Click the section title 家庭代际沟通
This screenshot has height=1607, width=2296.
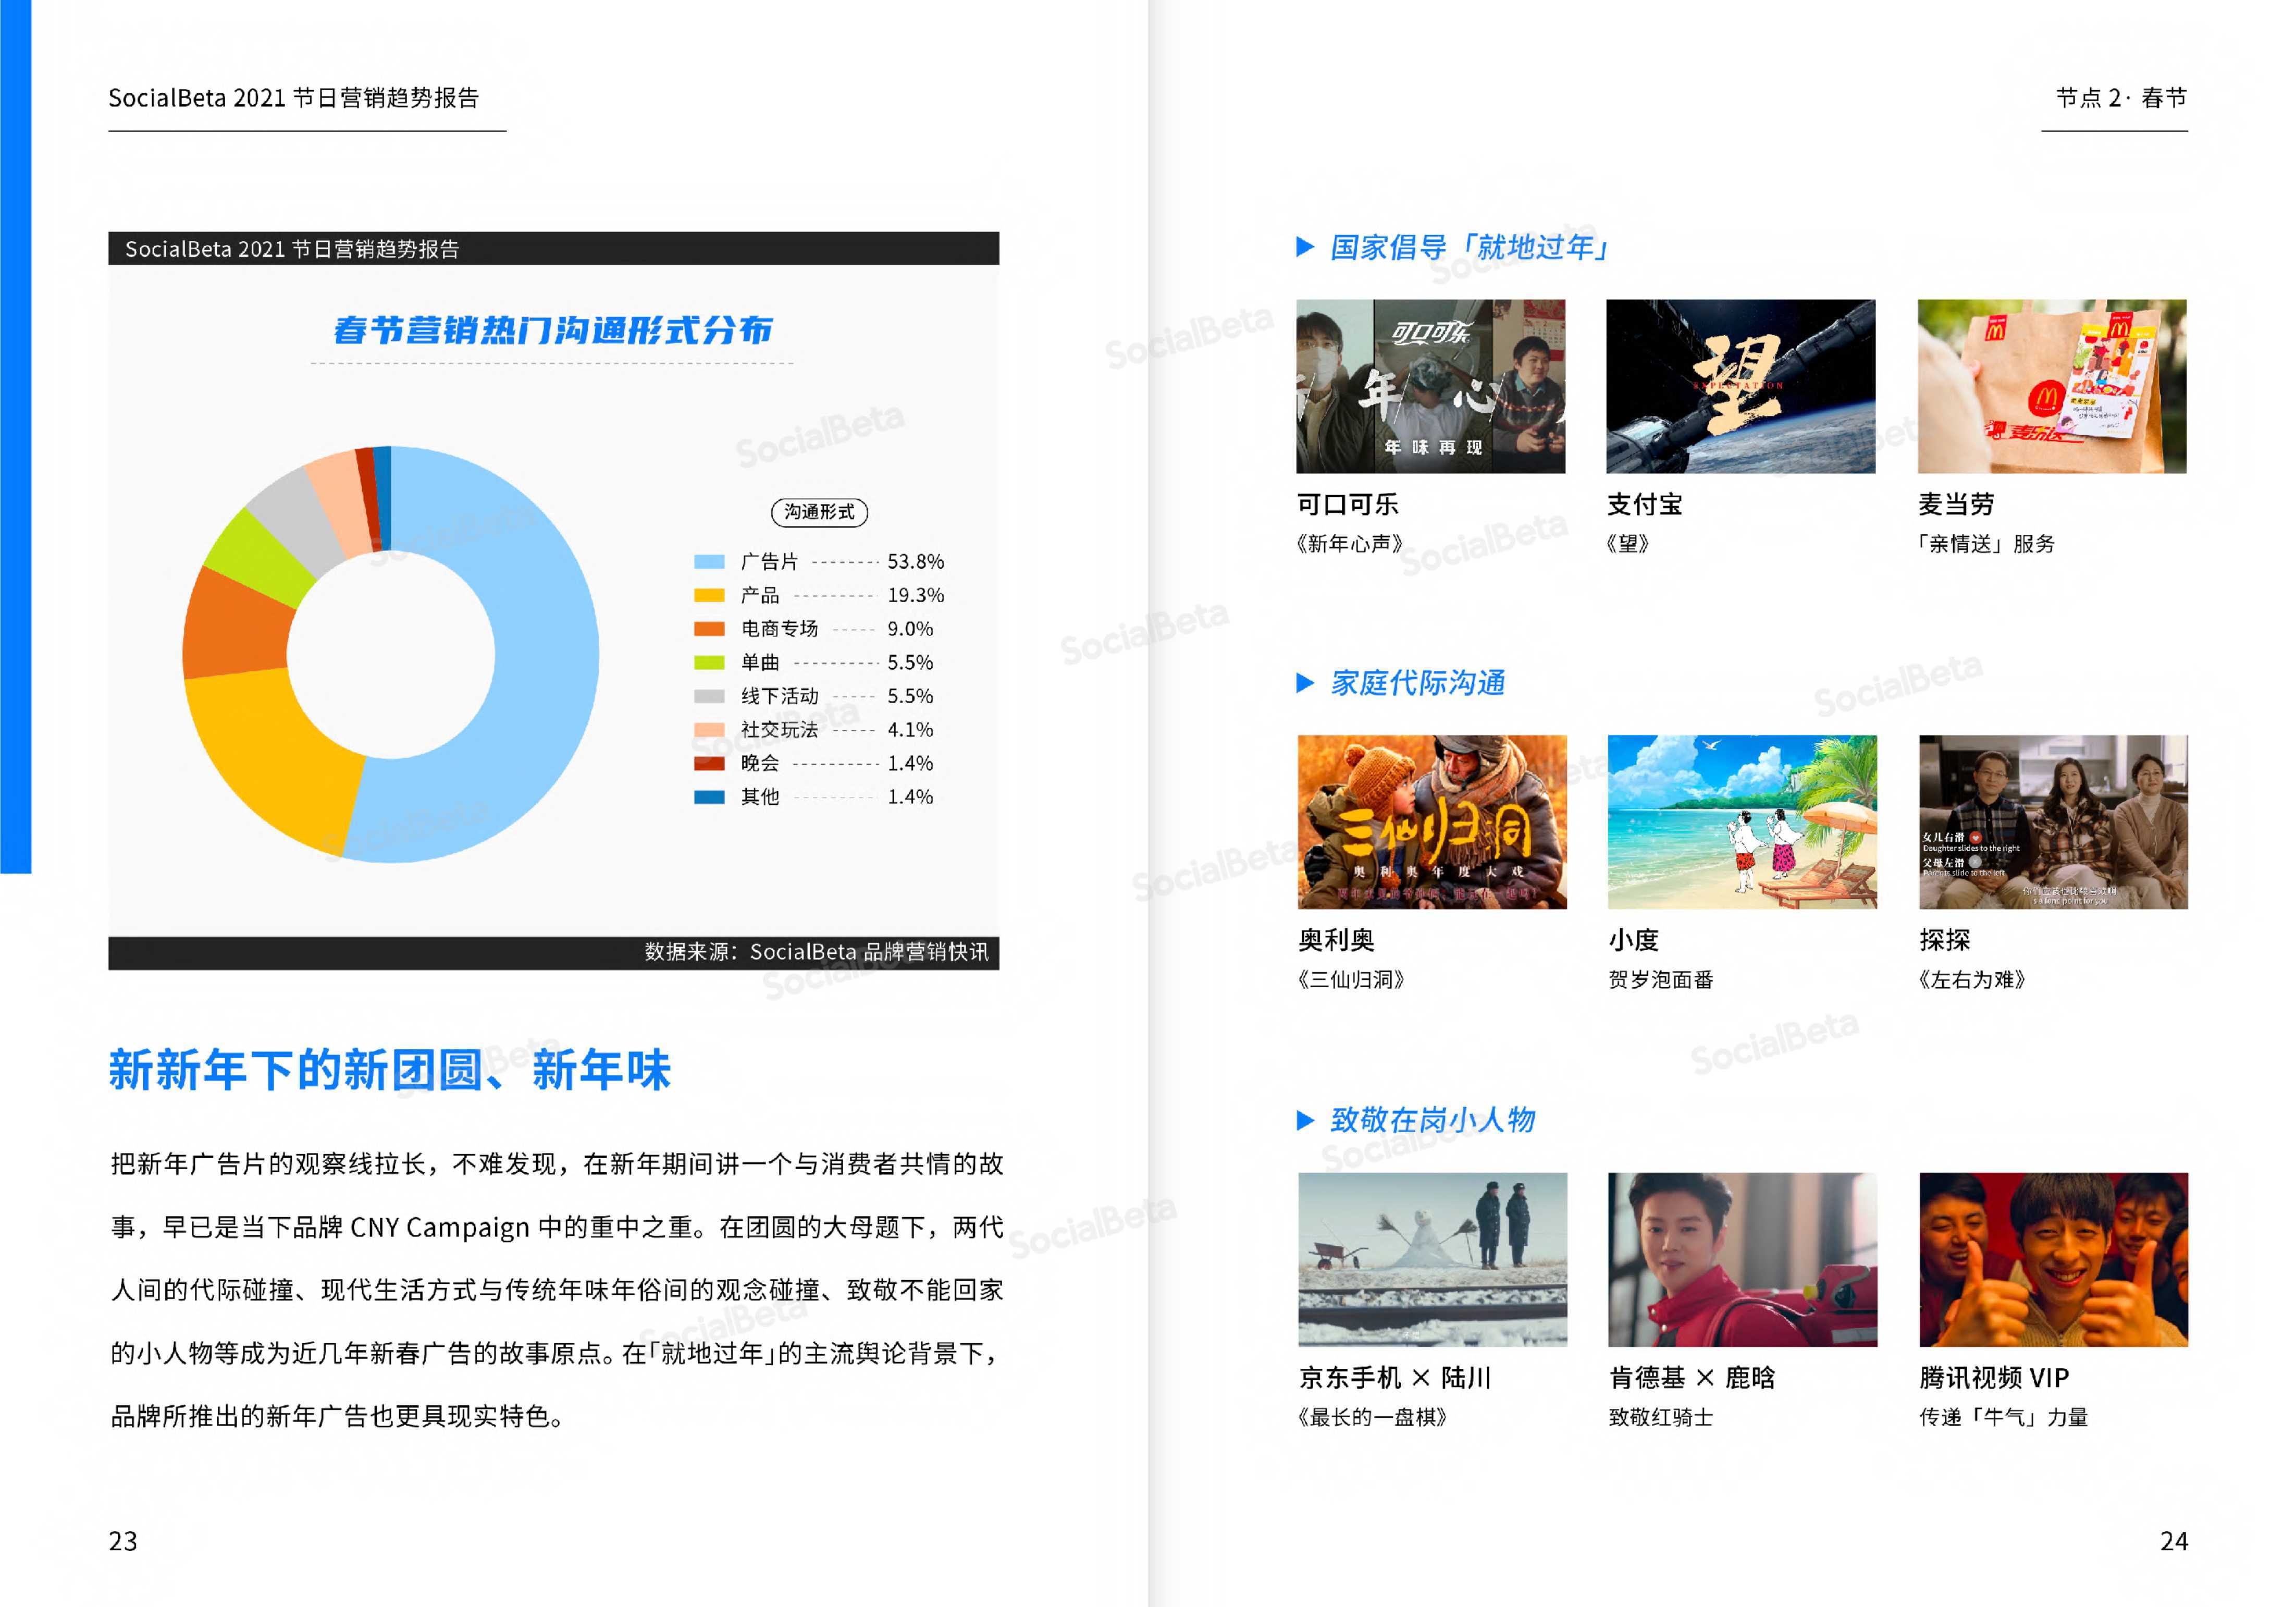[x=1418, y=683]
